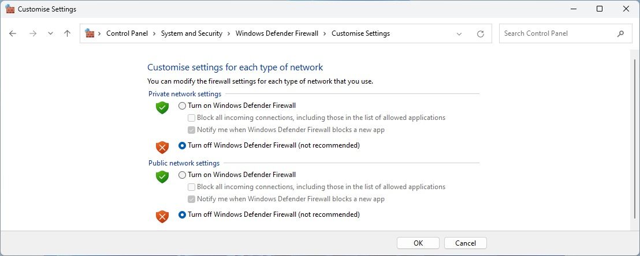
Task: Refresh the Control Panel page
Action: 480,34
